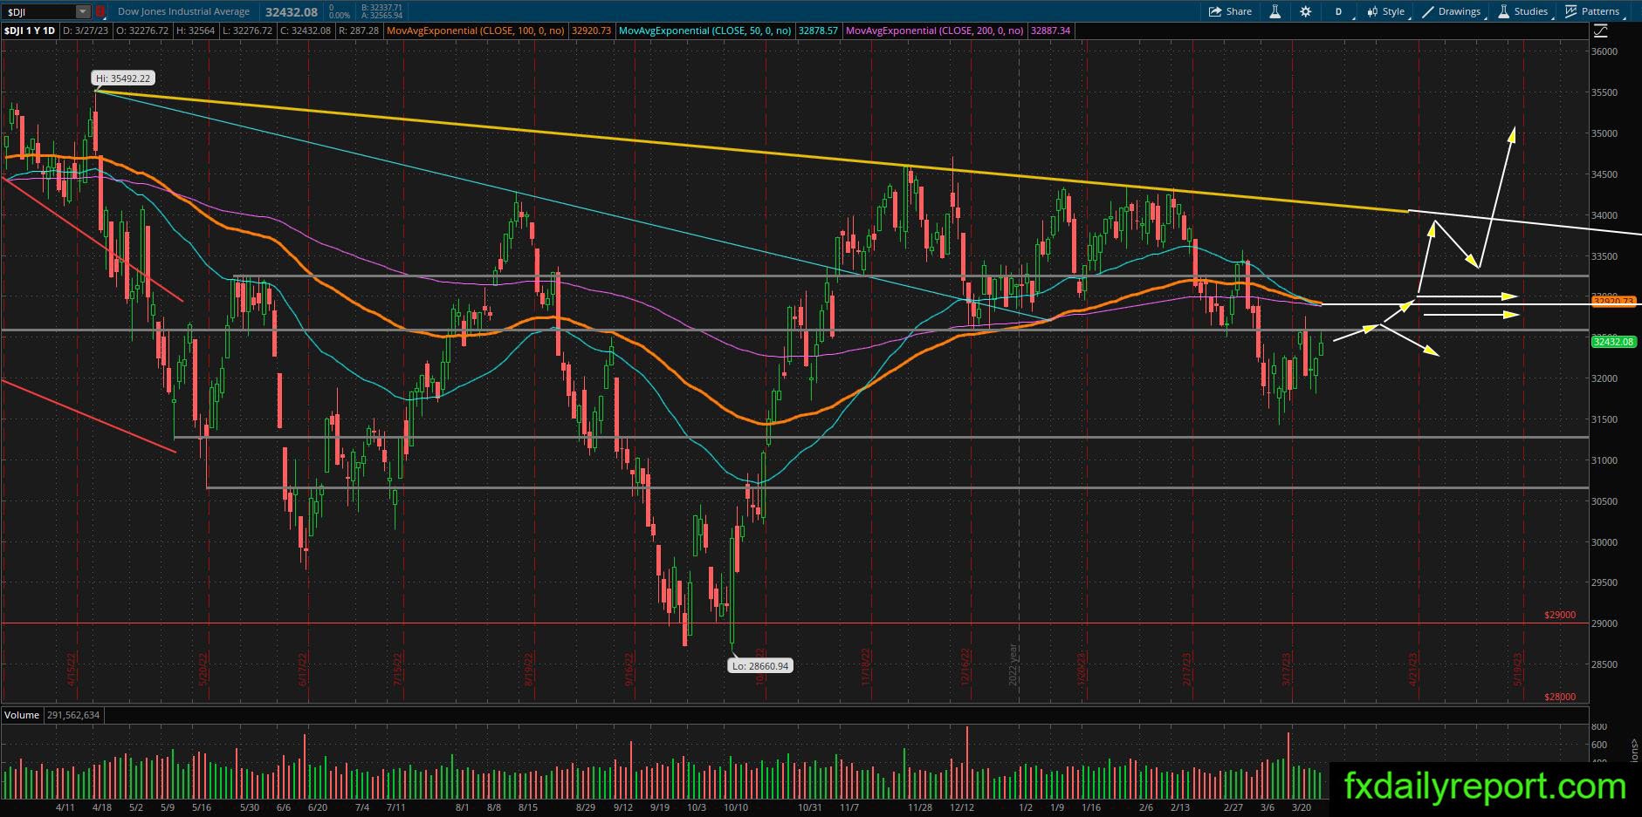Screen dimensions: 1642x817
Task: Expand the symbol selector dropdown arrow
Action: (x=83, y=11)
